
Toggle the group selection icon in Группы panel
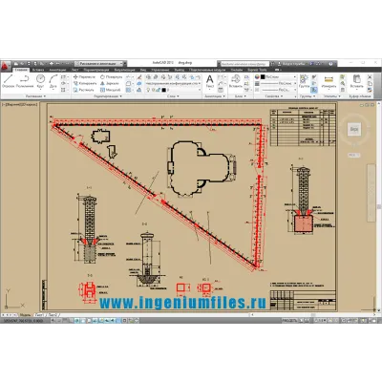[x=314, y=90]
